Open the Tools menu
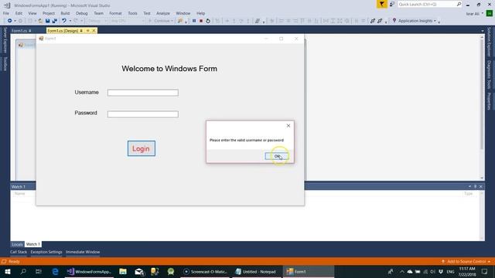This screenshot has height=278, width=495. coord(132,13)
